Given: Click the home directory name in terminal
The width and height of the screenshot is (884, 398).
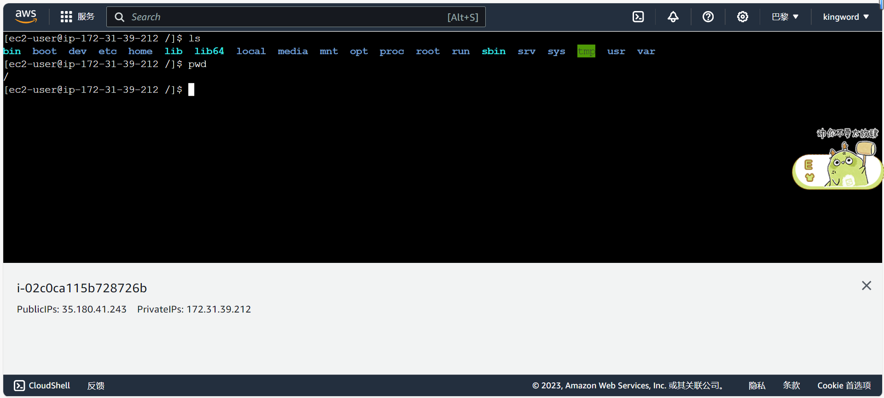Looking at the screenshot, I should 140,51.
